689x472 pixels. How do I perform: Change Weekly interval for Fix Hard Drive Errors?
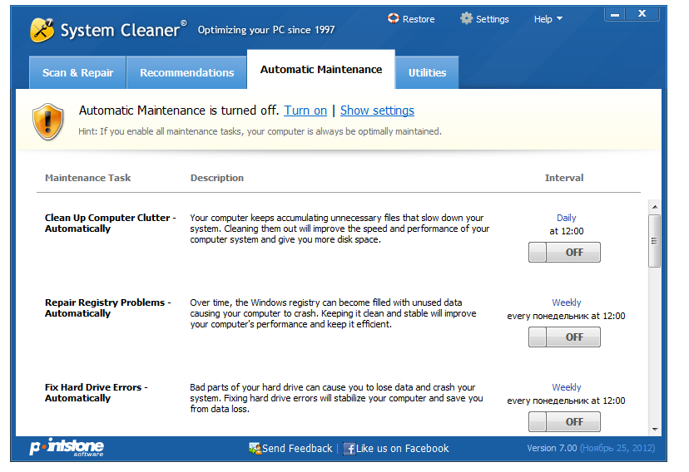point(567,387)
